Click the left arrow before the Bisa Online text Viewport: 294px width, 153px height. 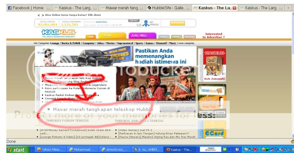(x=39, y=15)
